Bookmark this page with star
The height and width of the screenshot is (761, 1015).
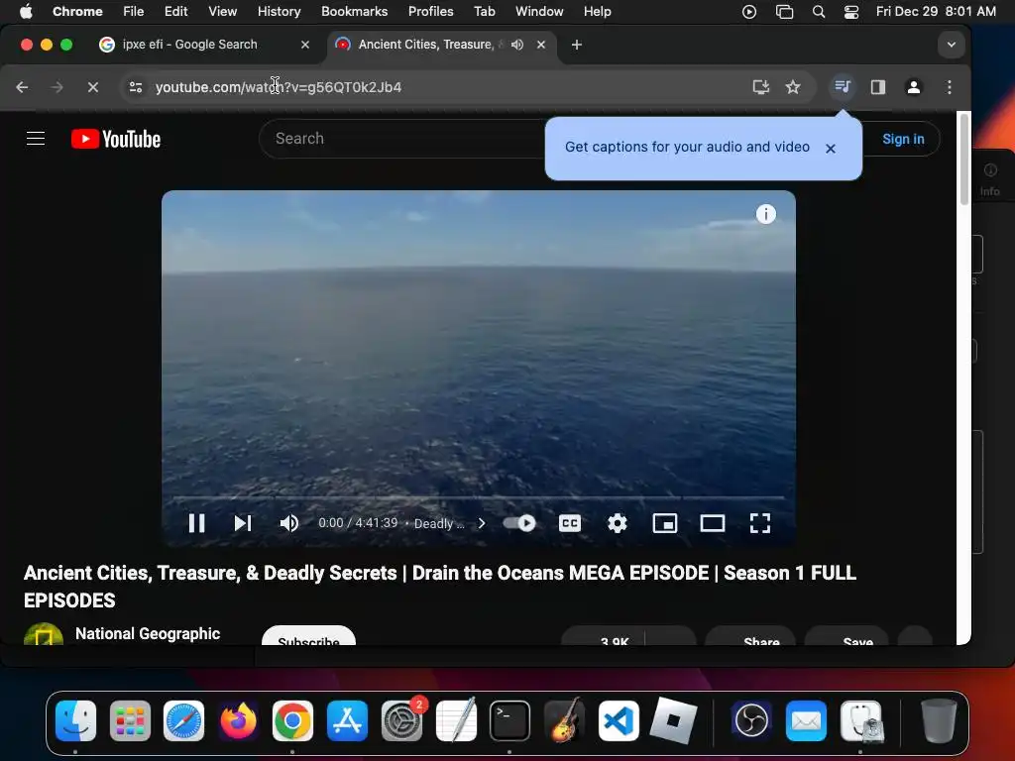click(x=793, y=87)
